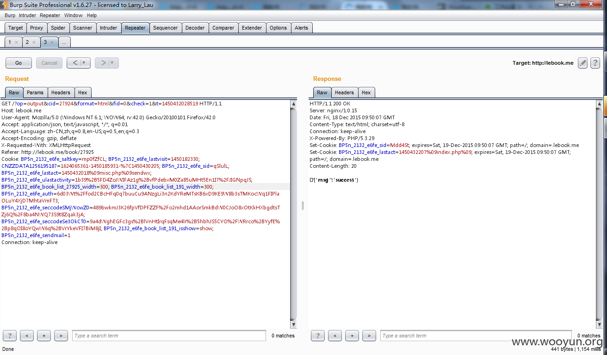Click the history forward arrow button

coord(103,63)
